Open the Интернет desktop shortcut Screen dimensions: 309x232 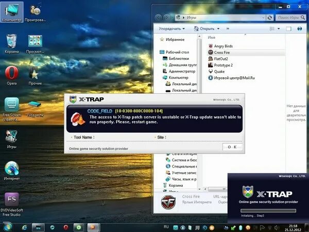12,171
